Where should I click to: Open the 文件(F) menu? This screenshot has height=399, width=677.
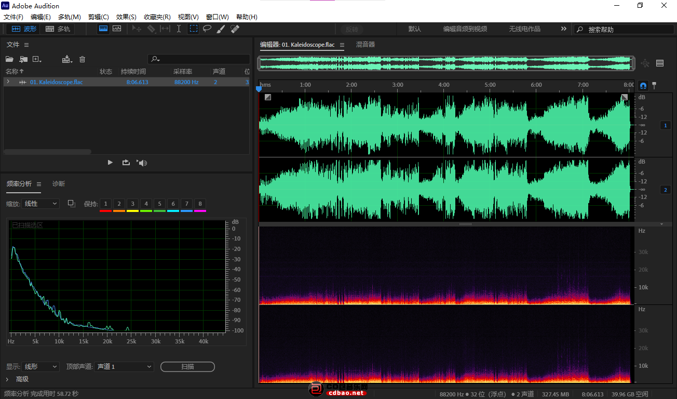coord(13,17)
